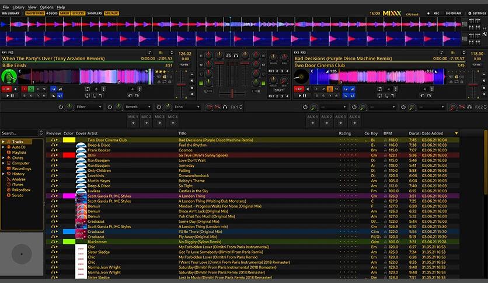Click the AUX 1 add button
The width and height of the screenshot is (488, 283).
pos(312,123)
